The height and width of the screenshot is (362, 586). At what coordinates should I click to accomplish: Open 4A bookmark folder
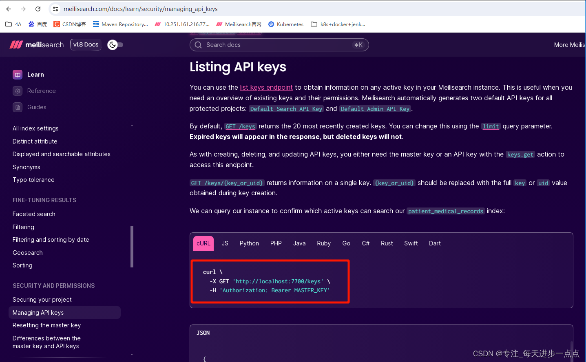tap(13, 24)
